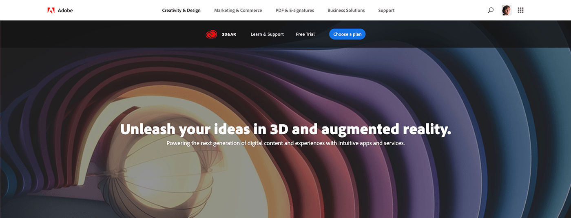The height and width of the screenshot is (218, 571).
Task: Open the PDF & E-signatures menu
Action: pyautogui.click(x=295, y=10)
